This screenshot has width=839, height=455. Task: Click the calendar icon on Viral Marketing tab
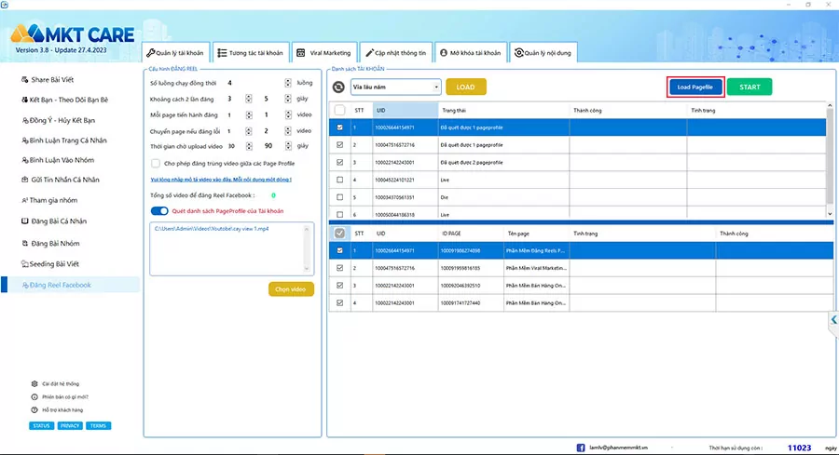tap(301, 53)
